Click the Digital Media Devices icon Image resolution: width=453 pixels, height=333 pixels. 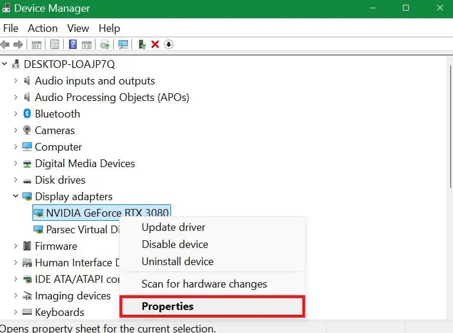point(27,164)
